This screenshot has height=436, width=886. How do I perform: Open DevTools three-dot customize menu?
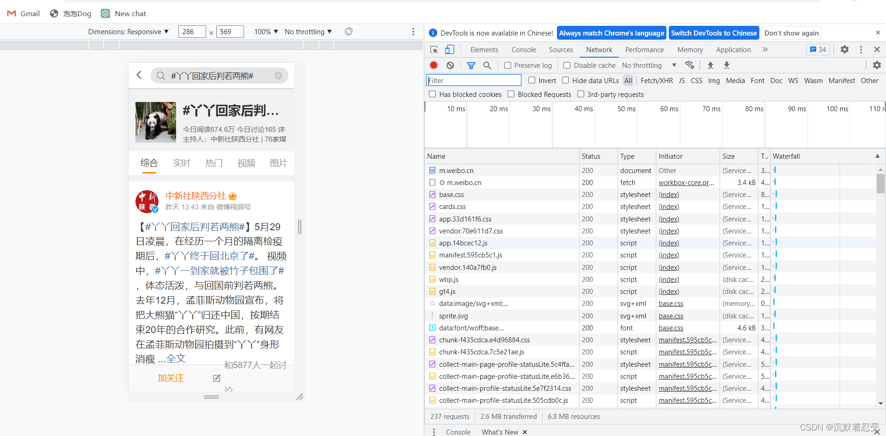coord(861,49)
